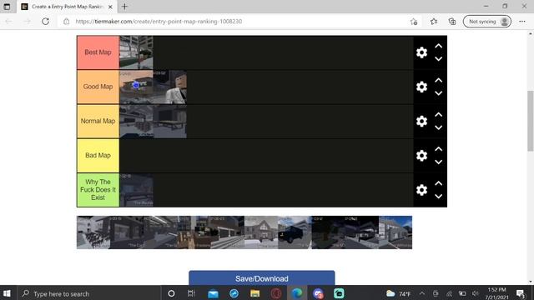Screen dimensions: 534x300
Task: Click the 'Type here to search' taskbar box
Action: [89, 293]
